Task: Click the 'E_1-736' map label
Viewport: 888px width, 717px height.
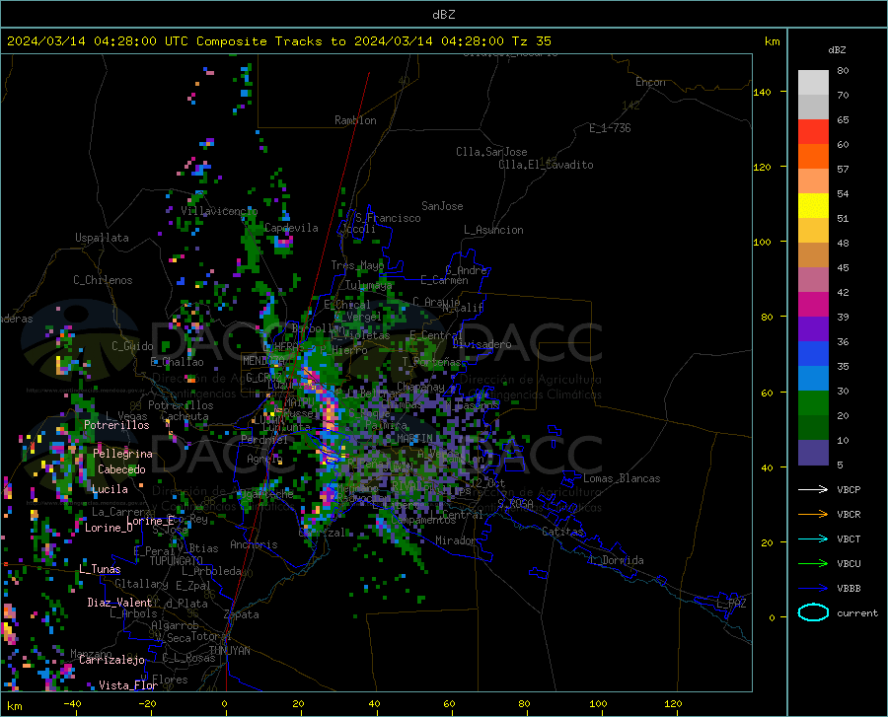Action: (x=610, y=128)
